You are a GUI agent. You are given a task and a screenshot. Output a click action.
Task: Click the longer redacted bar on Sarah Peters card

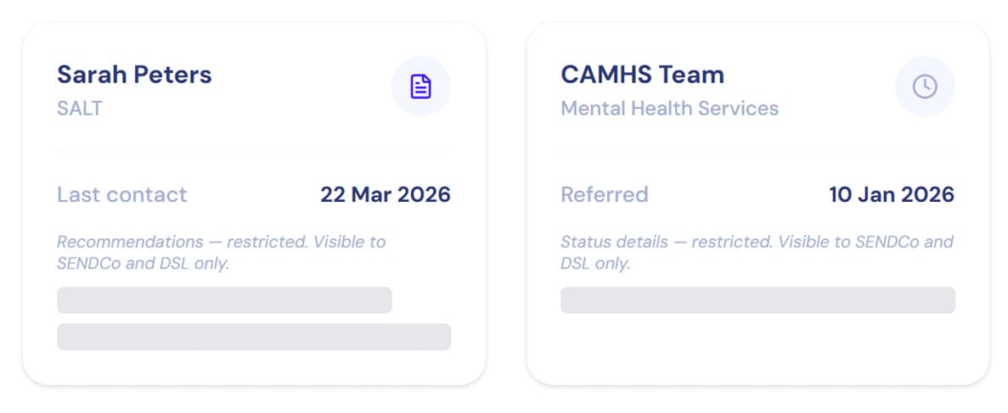pos(254,337)
